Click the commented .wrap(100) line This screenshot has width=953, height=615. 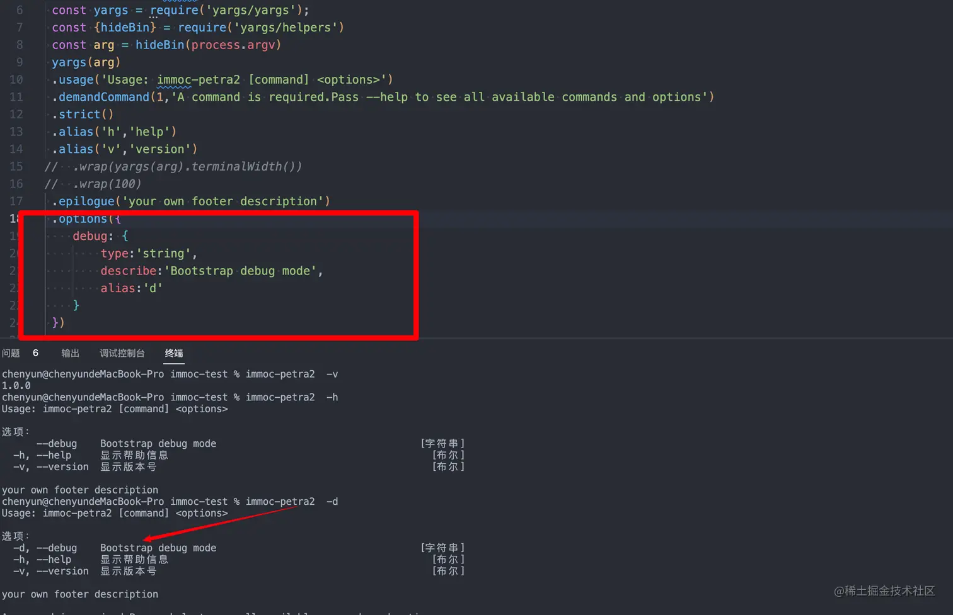click(93, 184)
